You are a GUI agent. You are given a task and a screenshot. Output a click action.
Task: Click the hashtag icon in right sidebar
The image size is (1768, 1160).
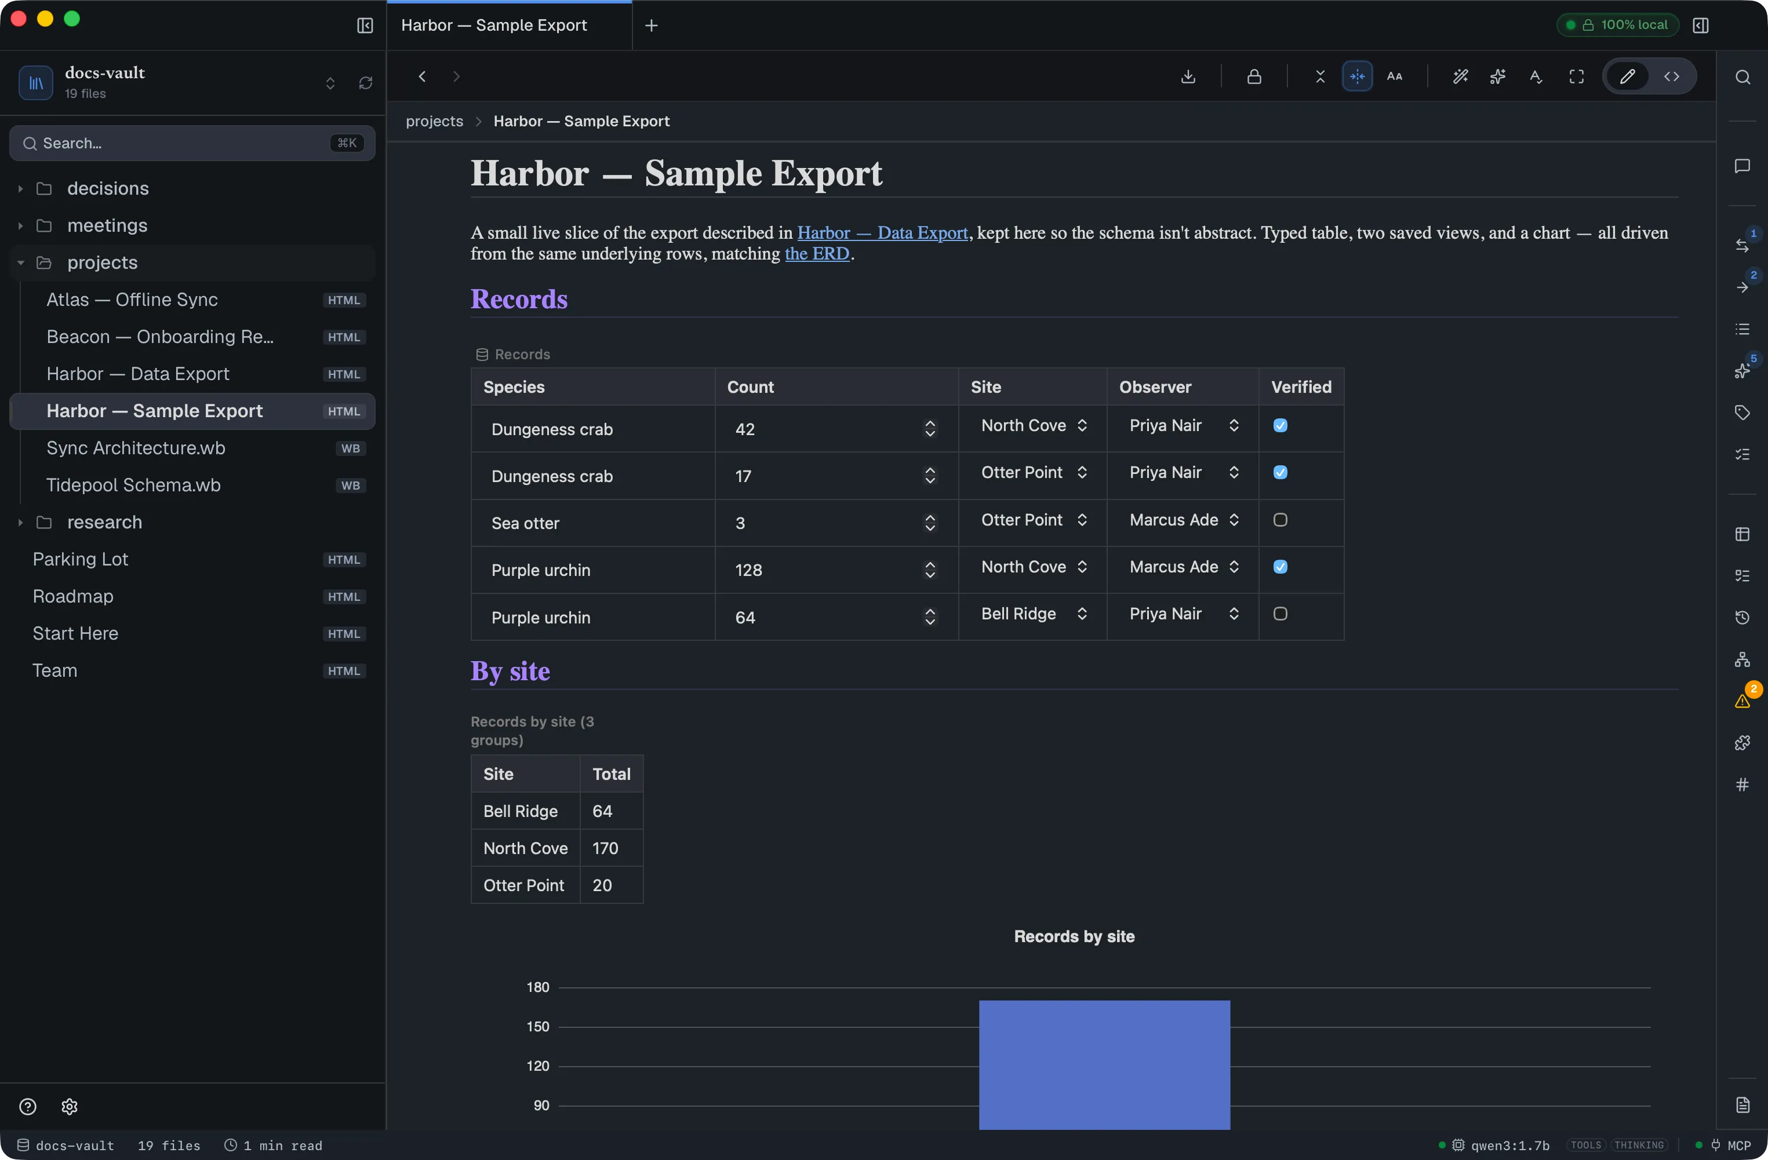pos(1742,784)
